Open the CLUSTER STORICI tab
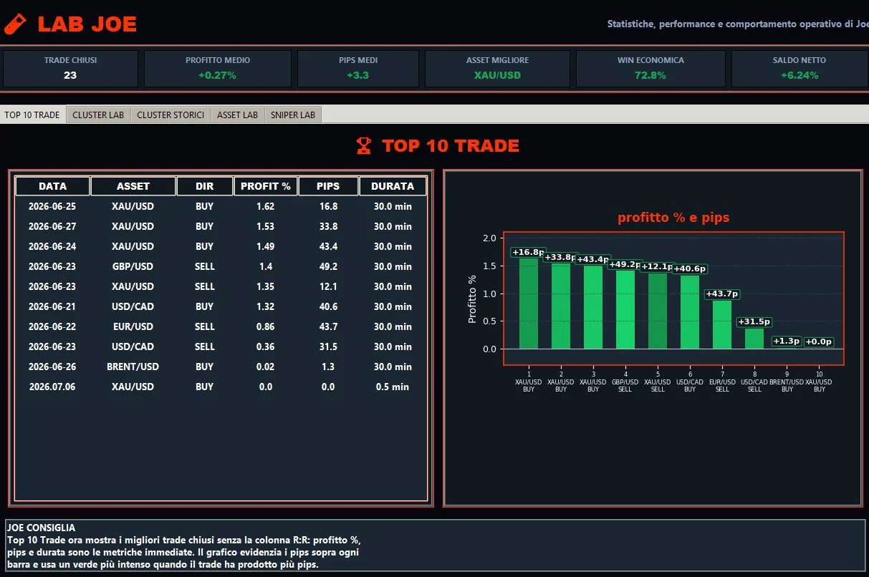Viewport: 869px width, 577px height. [x=171, y=115]
